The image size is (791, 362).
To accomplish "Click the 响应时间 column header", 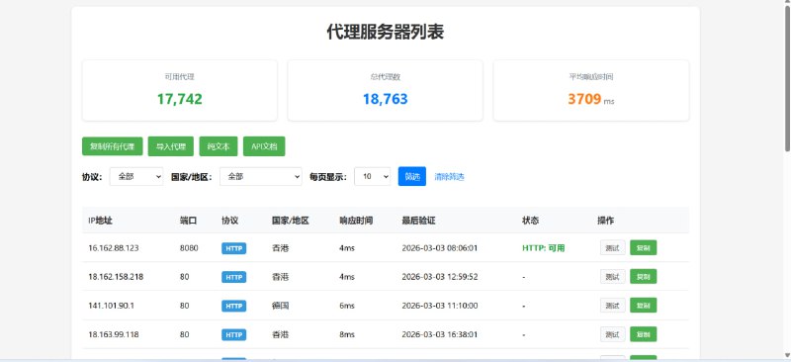I will [356, 221].
